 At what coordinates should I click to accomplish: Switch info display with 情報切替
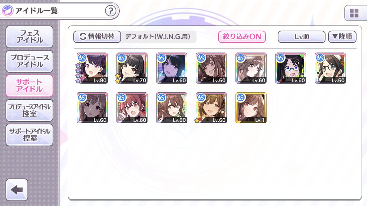97,37
